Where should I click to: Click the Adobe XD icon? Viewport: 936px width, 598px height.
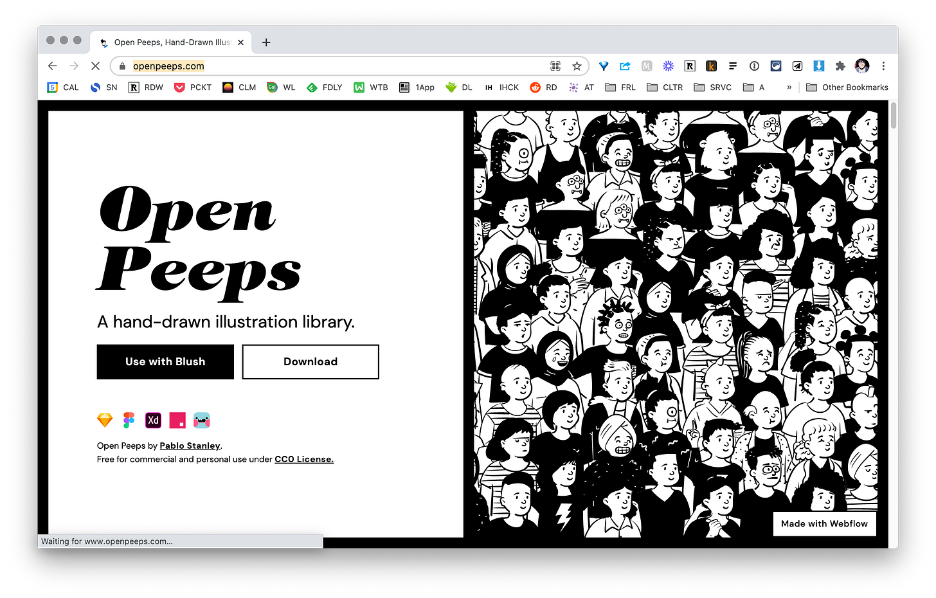pos(153,421)
